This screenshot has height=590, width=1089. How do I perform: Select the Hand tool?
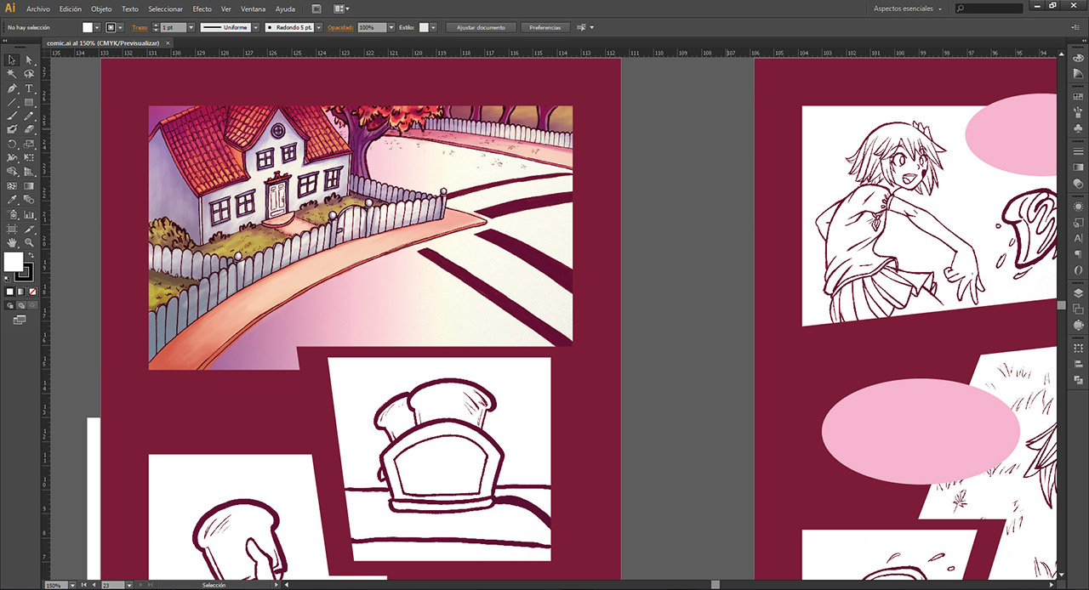click(x=12, y=242)
